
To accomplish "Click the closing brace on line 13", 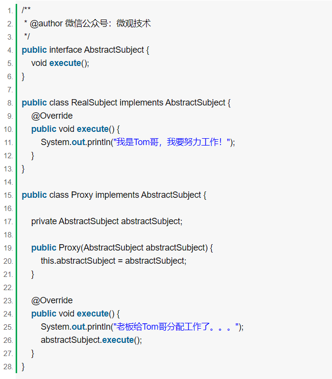I will [23, 169].
